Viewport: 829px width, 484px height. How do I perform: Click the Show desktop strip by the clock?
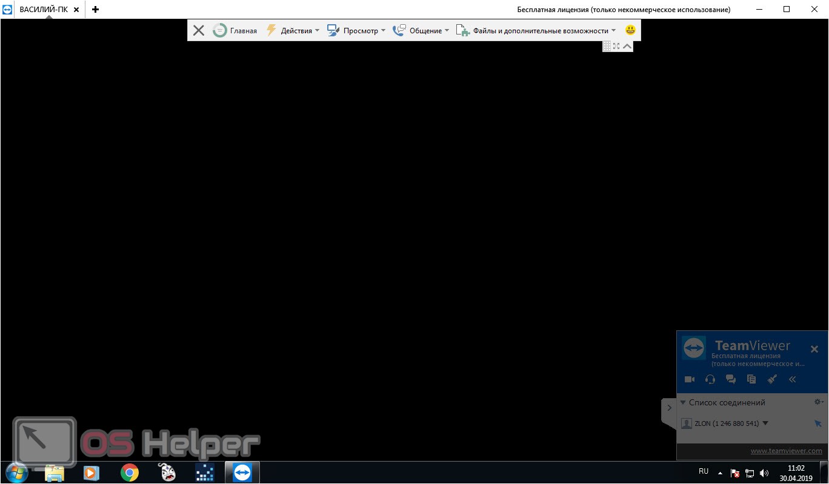(x=824, y=473)
